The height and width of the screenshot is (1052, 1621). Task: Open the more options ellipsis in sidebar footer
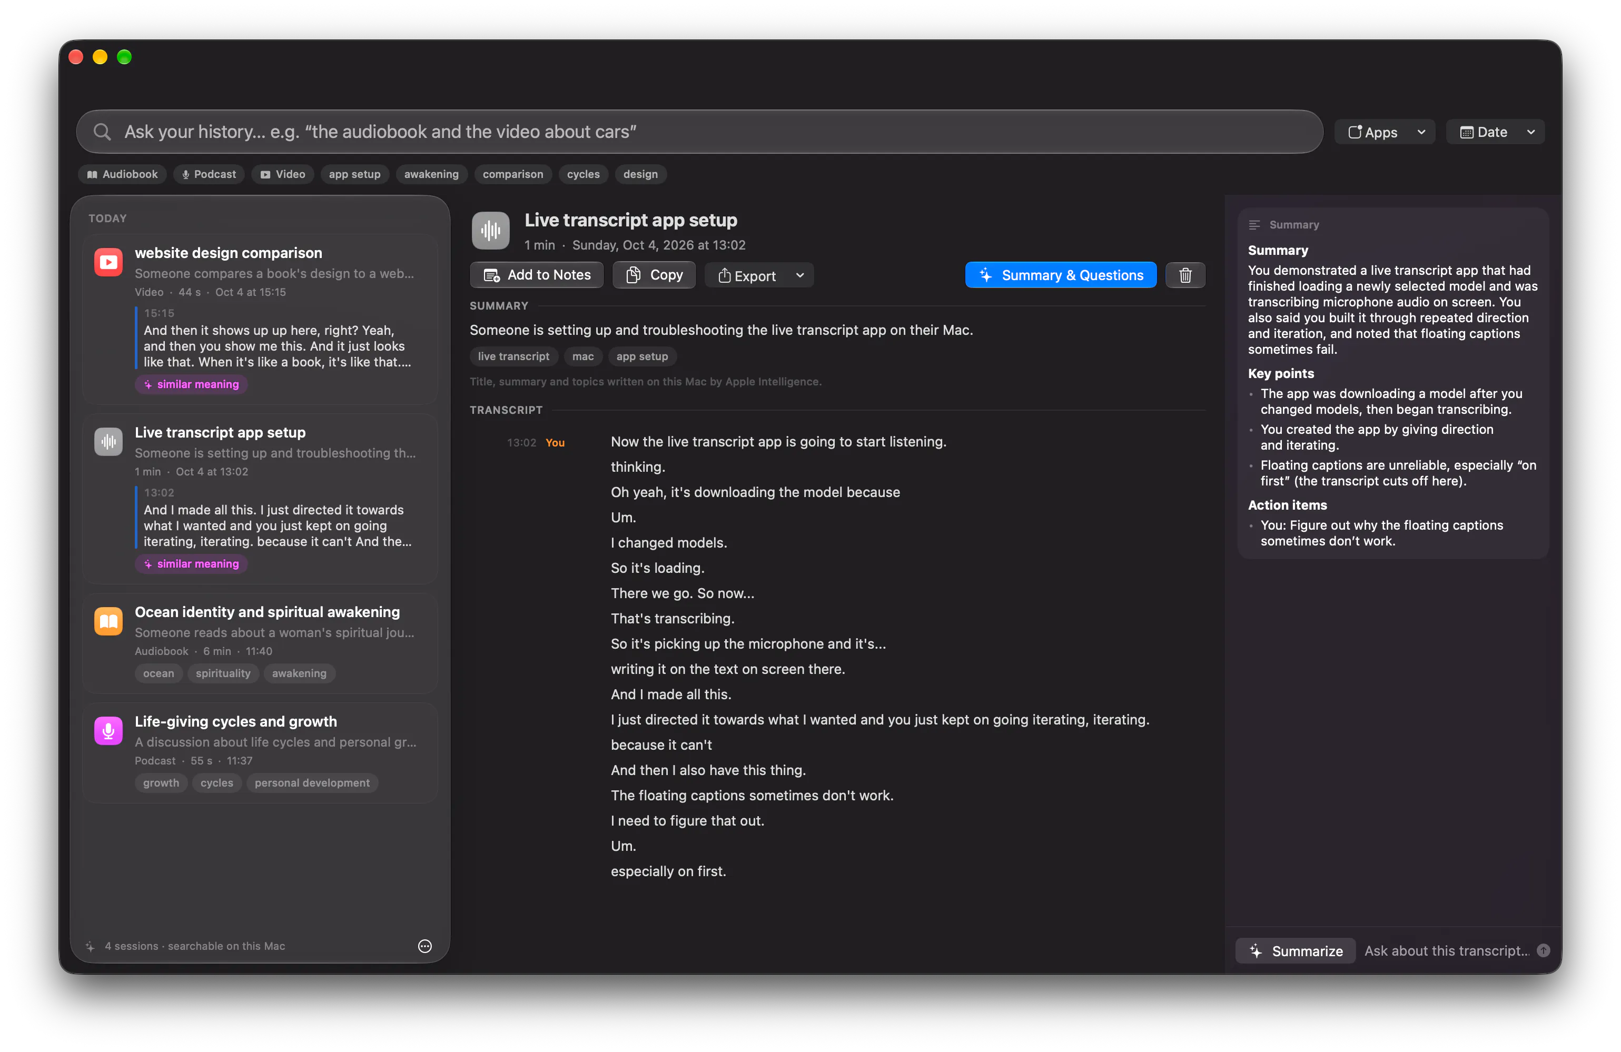424,946
